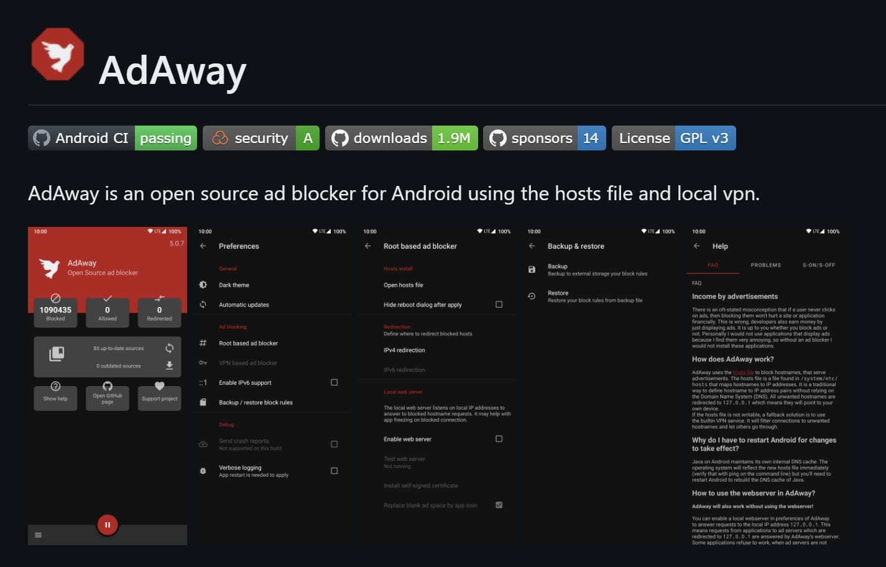The width and height of the screenshot is (886, 567).
Task: Click the red pause floating button
Action: (x=108, y=525)
